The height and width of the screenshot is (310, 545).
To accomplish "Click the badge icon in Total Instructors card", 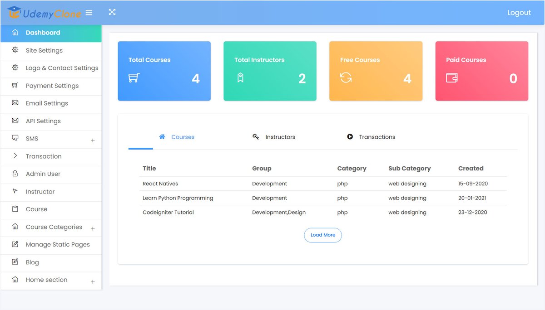I will [240, 78].
